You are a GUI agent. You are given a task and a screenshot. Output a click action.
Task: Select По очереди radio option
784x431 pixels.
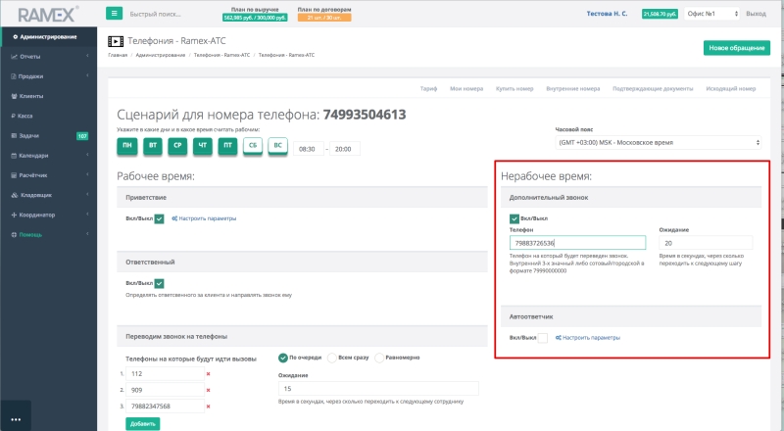pos(283,358)
